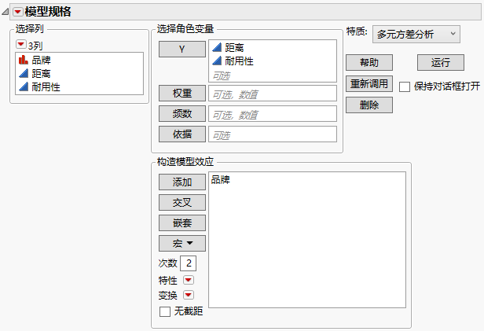Click the blue icon of 距离 in Y role

[217, 47]
